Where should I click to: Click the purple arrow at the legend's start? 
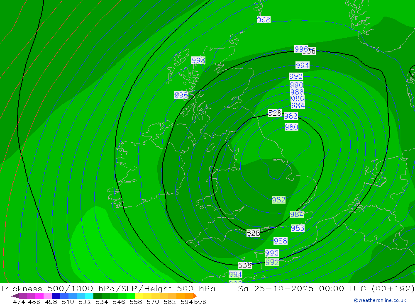point(15,296)
